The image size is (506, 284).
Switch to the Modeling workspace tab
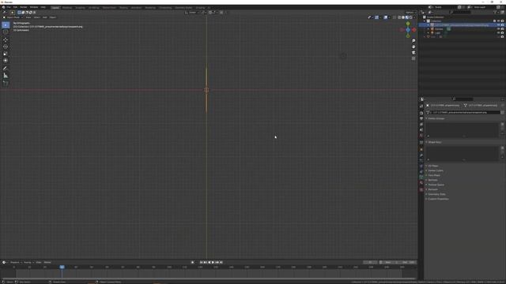pos(67,7)
